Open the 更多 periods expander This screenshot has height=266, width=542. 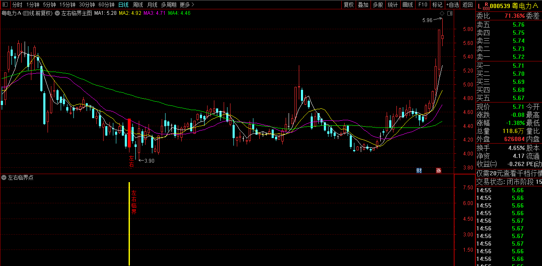(x=187, y=5)
